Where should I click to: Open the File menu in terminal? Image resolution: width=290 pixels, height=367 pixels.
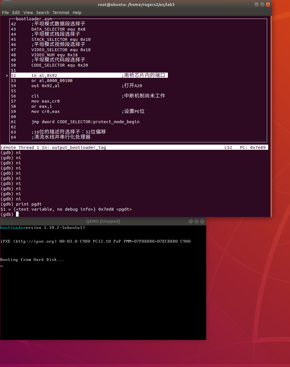[x=5, y=13]
